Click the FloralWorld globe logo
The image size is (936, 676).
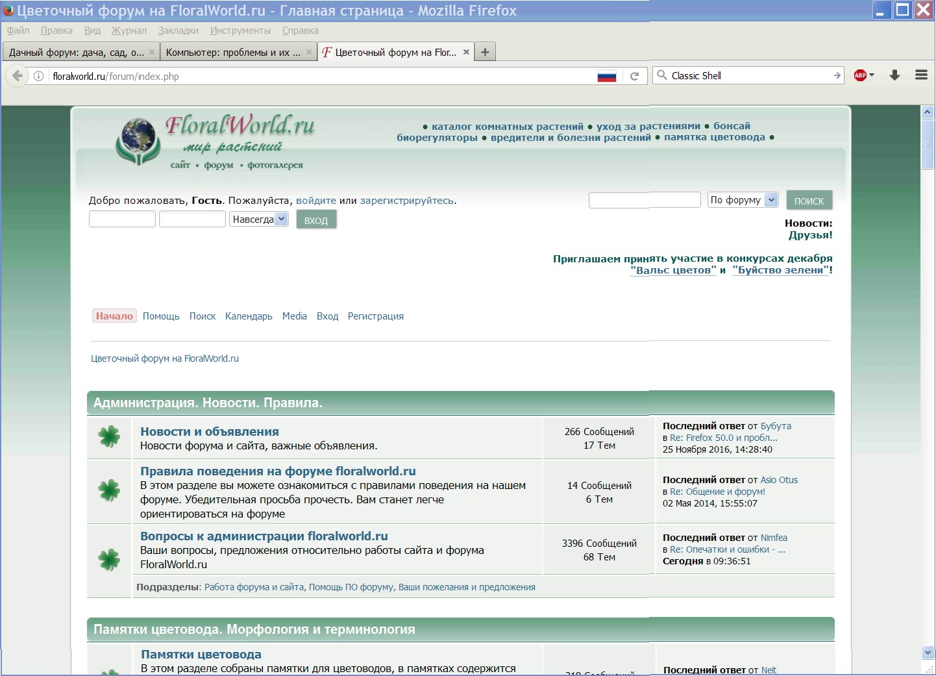138,141
